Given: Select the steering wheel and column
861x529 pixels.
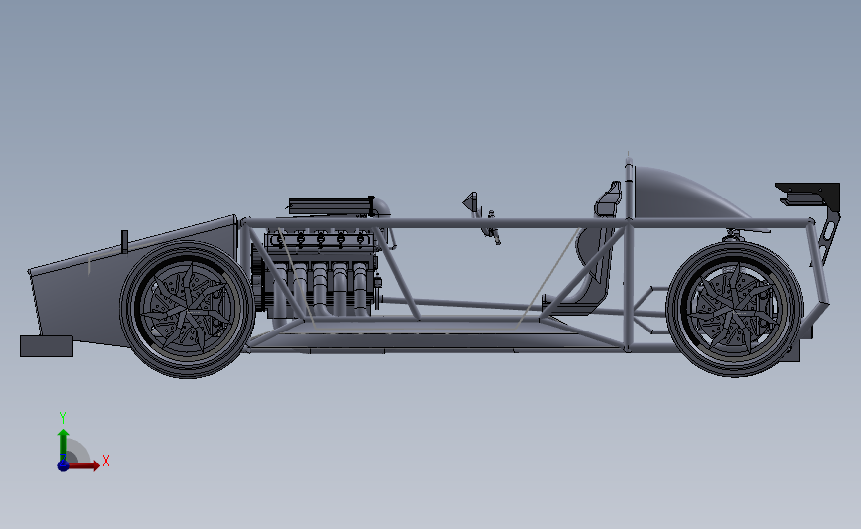Looking at the screenshot, I should coord(491,225).
